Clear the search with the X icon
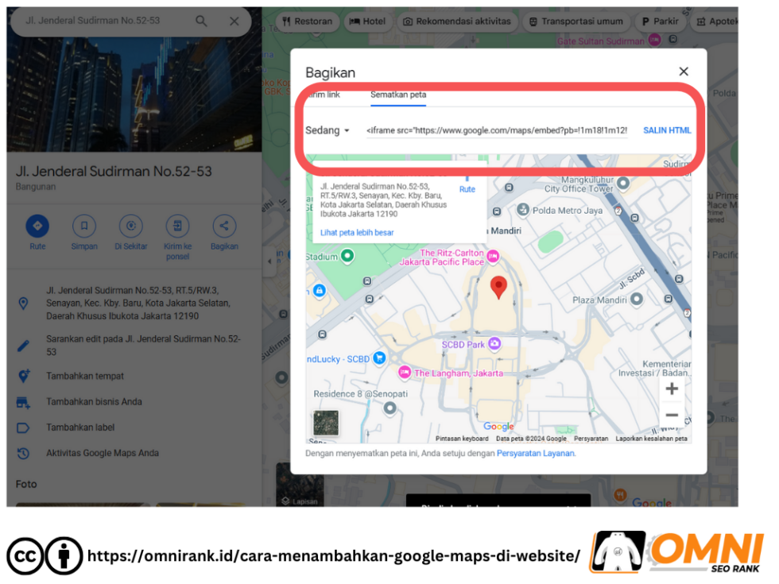 click(x=234, y=21)
